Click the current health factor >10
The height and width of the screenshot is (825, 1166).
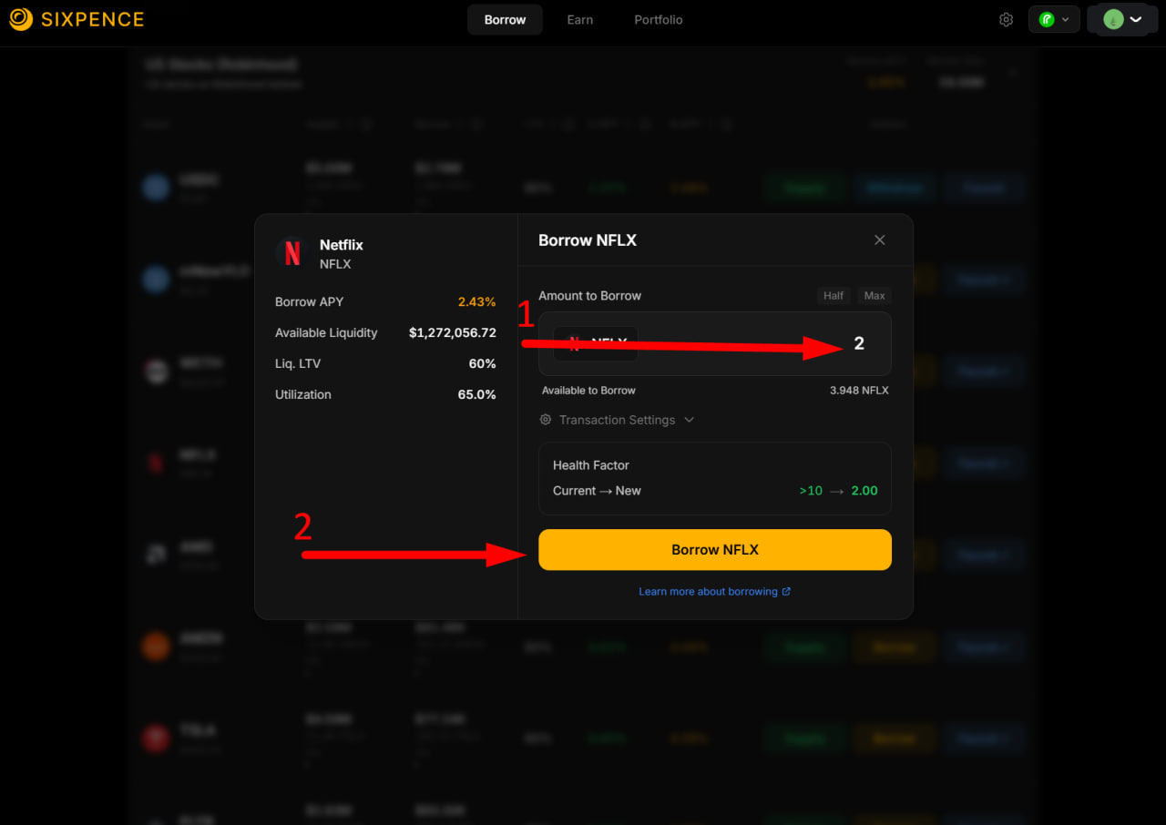click(x=811, y=490)
